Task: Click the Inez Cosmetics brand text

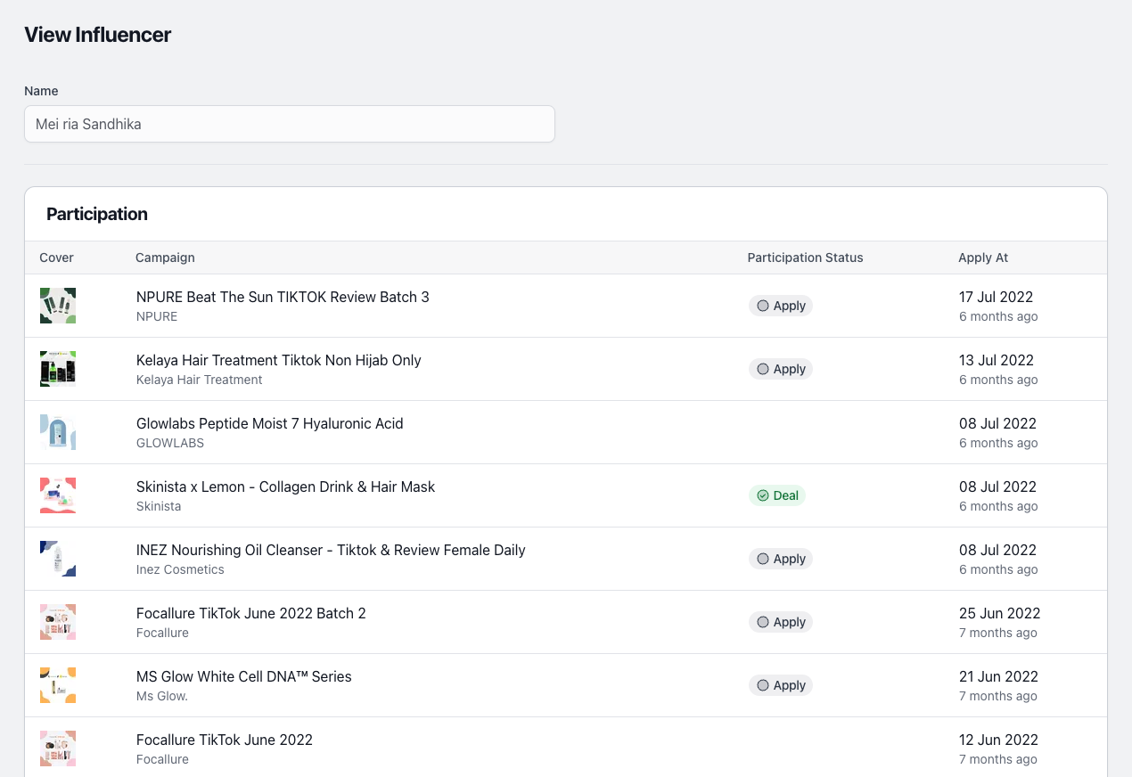Action: click(180, 569)
